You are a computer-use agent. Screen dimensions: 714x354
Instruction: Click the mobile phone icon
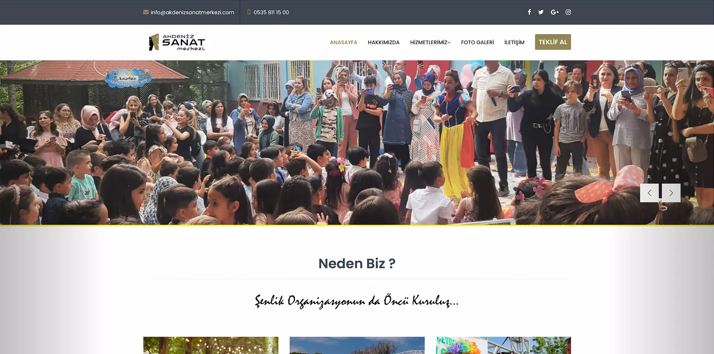tap(249, 12)
